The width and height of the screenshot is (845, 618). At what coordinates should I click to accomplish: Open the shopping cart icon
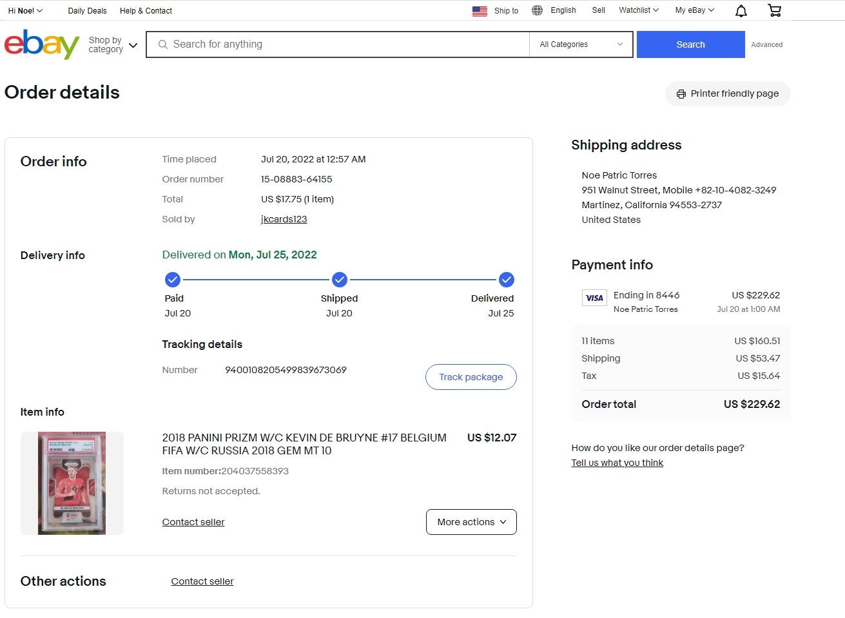pyautogui.click(x=775, y=10)
